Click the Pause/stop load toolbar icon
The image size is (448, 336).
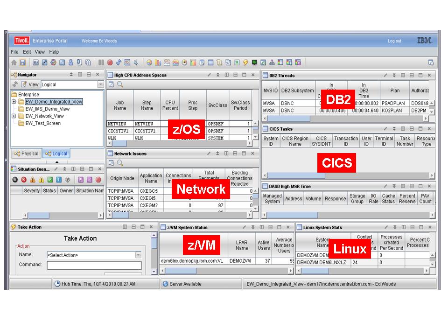click(101, 62)
